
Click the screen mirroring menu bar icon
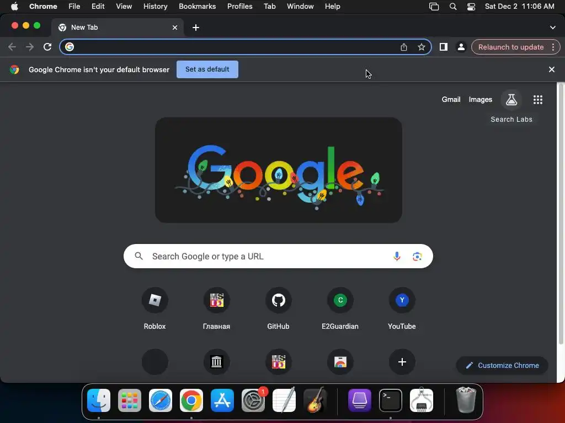[434, 7]
